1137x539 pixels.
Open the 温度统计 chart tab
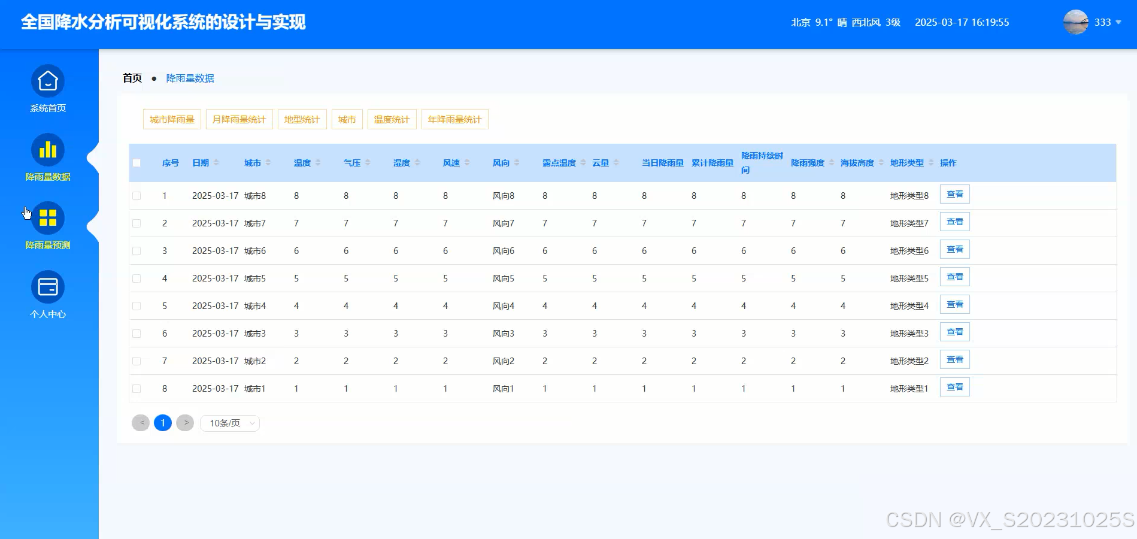(x=392, y=119)
